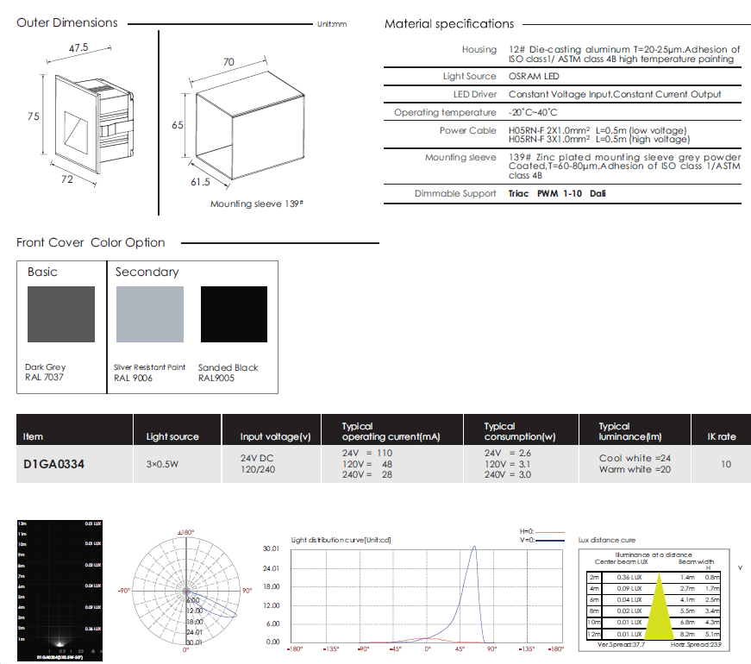Click the blue peak of distribution curve
The width and height of the screenshot is (751, 664).
coord(472,552)
